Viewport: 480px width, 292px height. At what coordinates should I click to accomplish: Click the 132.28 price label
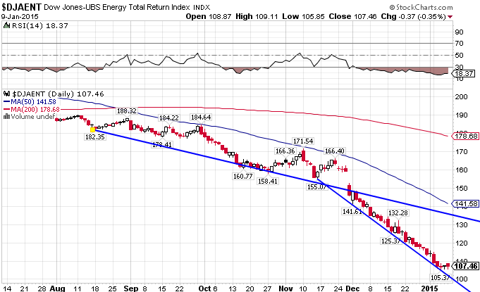[398, 213]
